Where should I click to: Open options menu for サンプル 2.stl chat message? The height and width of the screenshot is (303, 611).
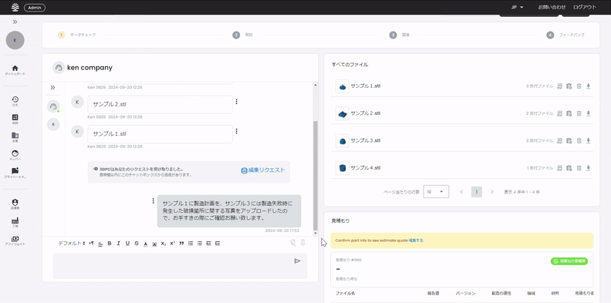tap(237, 102)
